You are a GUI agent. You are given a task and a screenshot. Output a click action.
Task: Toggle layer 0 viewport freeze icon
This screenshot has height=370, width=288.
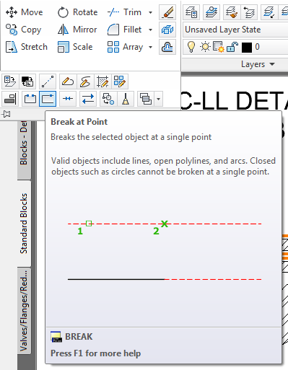(219, 47)
